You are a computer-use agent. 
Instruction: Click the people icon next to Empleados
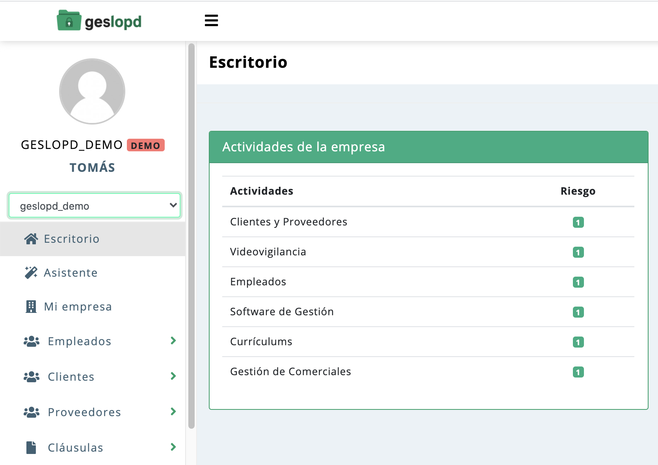tap(32, 341)
